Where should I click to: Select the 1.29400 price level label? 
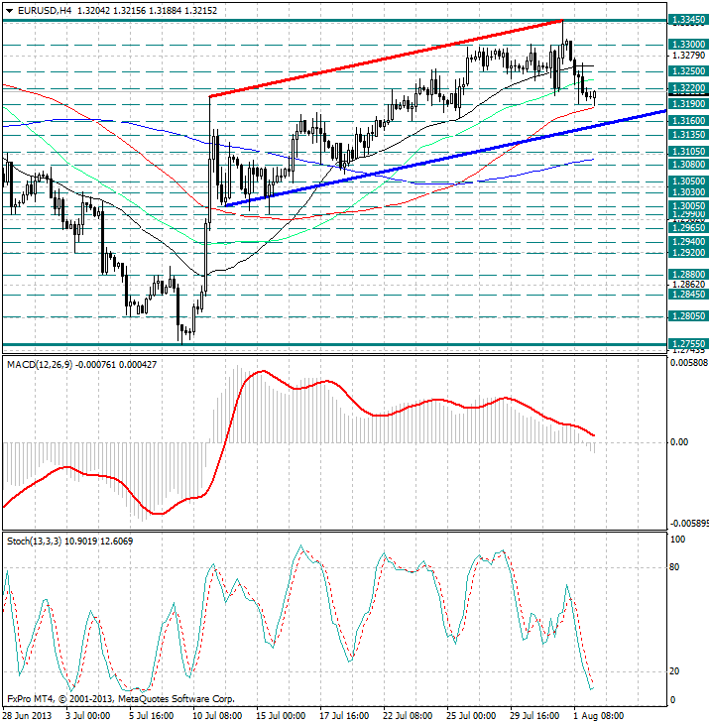[x=688, y=242]
